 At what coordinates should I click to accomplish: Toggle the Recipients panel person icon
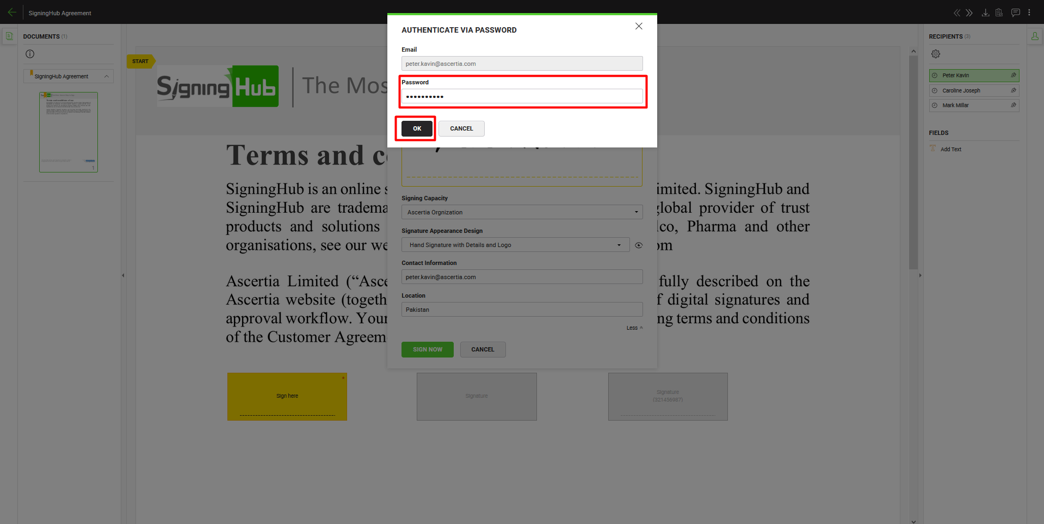click(x=1035, y=36)
